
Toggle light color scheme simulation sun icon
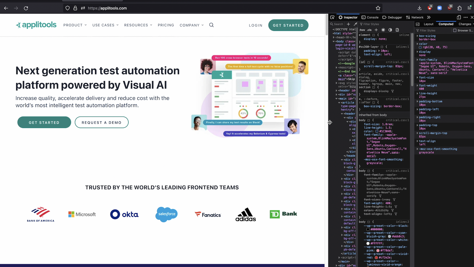click(x=383, y=30)
